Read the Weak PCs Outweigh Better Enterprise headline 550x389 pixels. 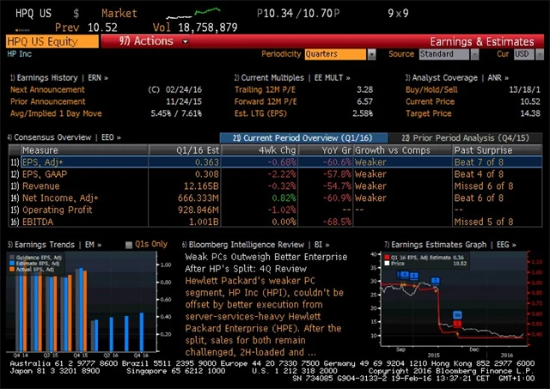coord(266,256)
